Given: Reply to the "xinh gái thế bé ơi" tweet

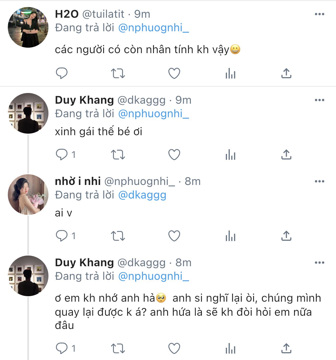Looking at the screenshot, I should 62,155.
